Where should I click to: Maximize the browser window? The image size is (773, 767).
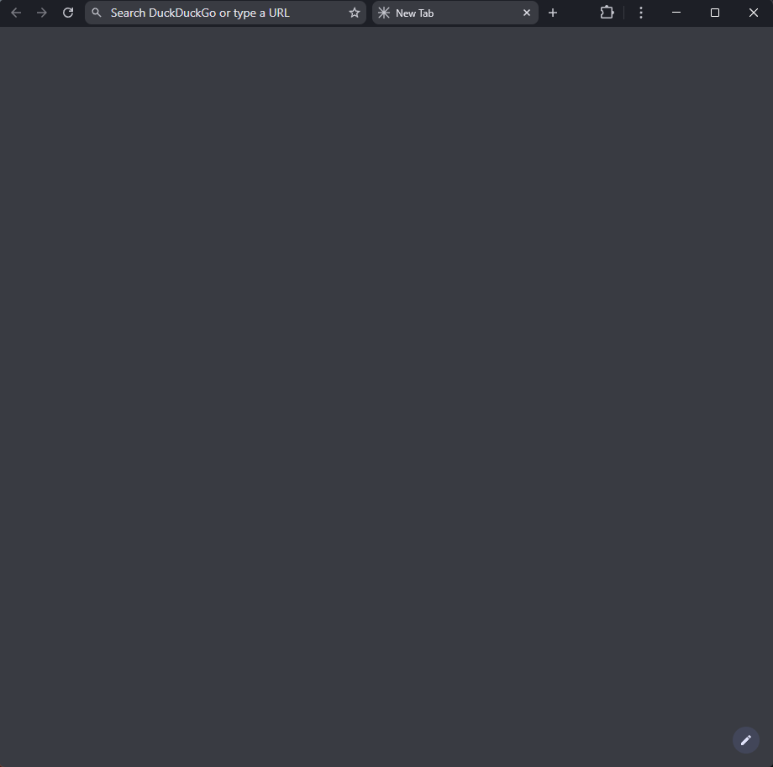[715, 13]
